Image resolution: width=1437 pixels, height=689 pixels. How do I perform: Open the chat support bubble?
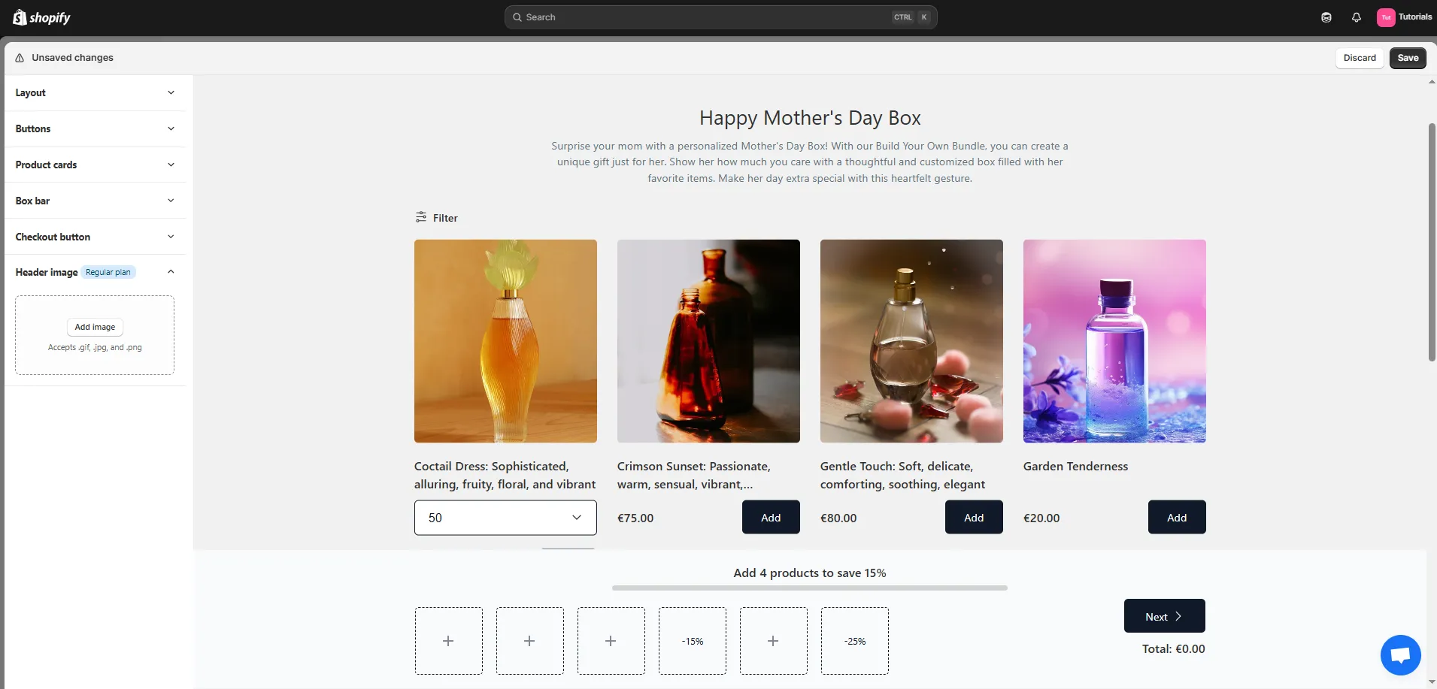coord(1399,654)
